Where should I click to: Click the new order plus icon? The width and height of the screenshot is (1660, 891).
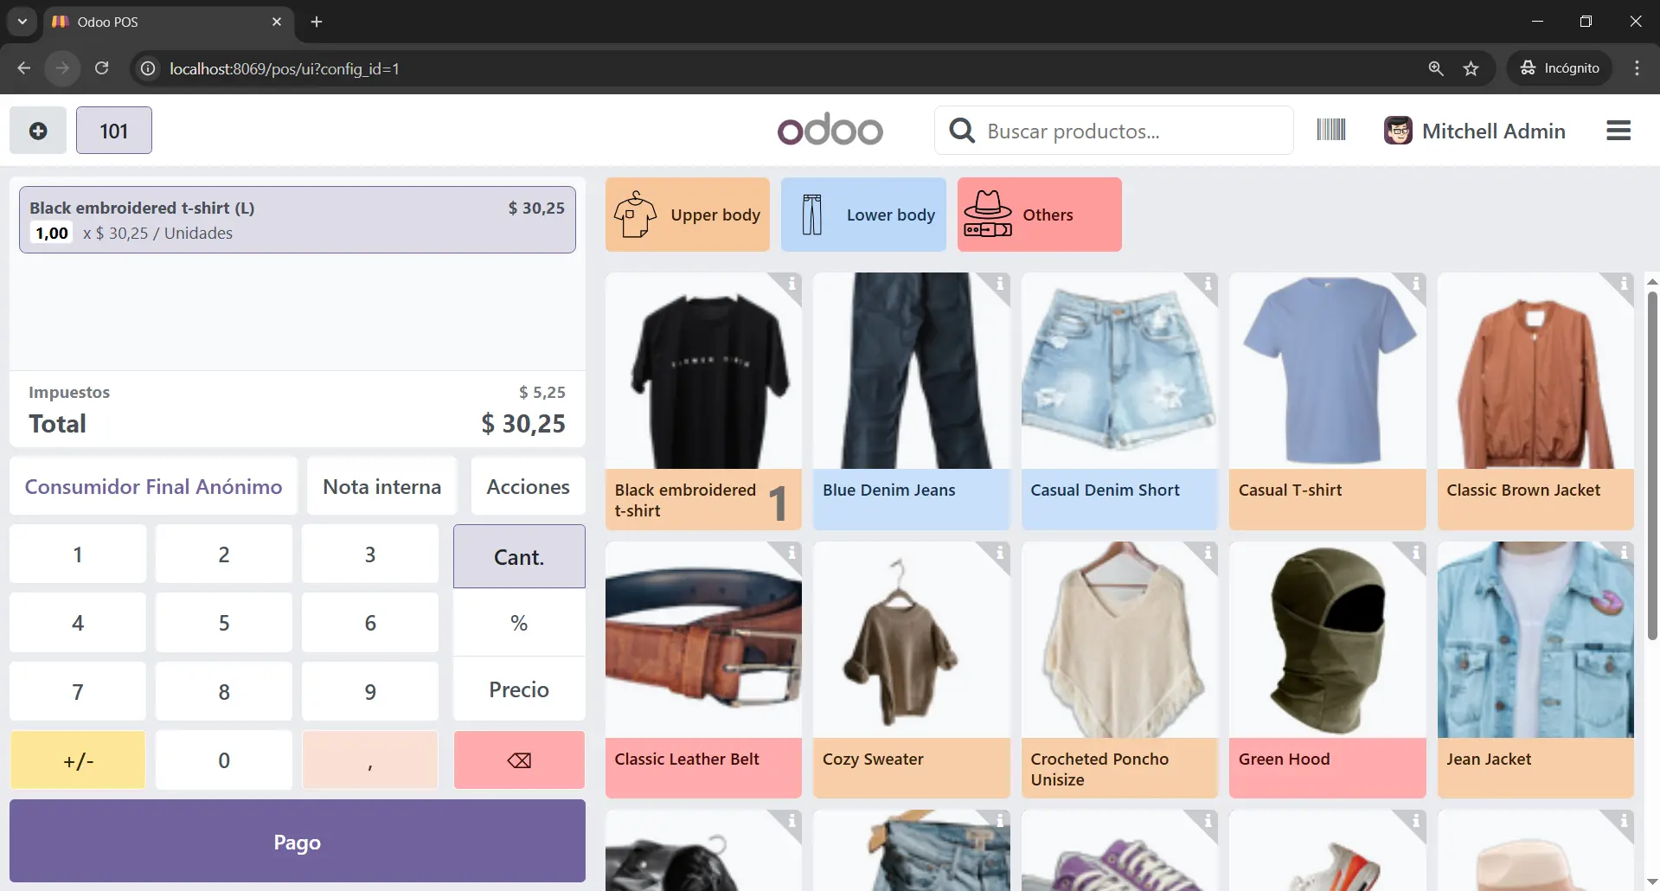coord(38,131)
